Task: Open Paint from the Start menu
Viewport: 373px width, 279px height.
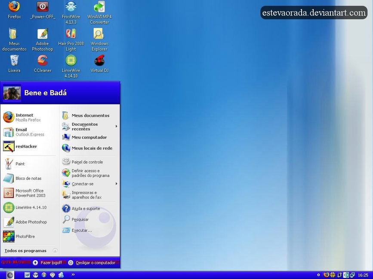Action: pos(30,164)
